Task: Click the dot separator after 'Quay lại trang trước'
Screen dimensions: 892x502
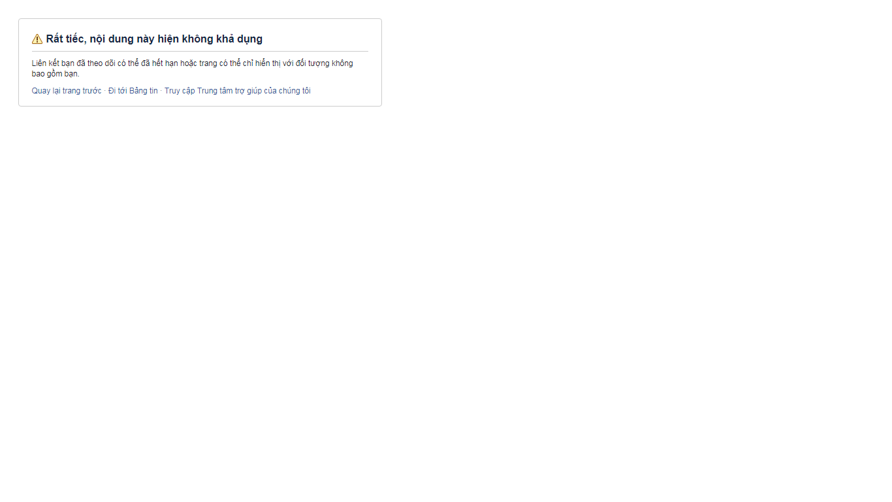Action: [x=104, y=91]
